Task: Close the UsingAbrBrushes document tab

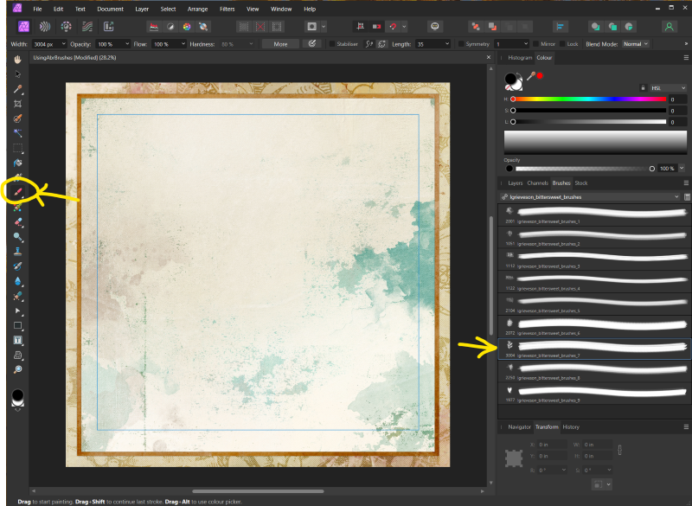Action: click(489, 57)
